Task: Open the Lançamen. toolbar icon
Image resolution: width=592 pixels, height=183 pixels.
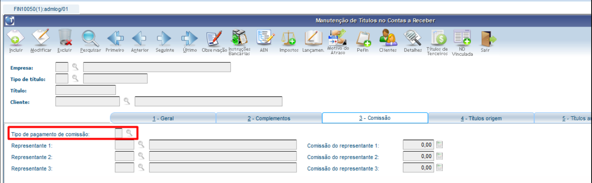Action: tap(313, 38)
